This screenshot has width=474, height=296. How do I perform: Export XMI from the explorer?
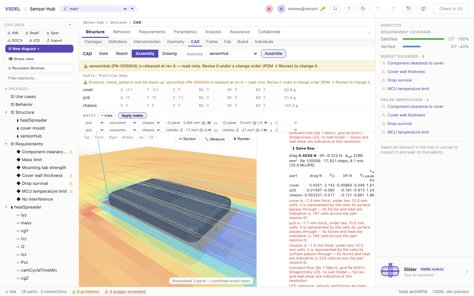[x=13, y=33]
